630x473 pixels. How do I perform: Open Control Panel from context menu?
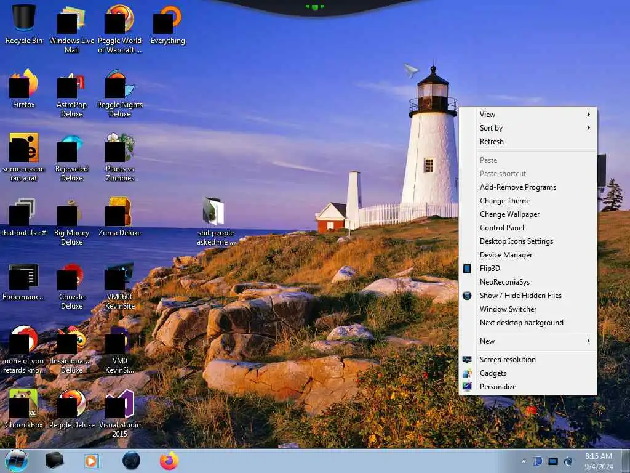click(x=528, y=228)
